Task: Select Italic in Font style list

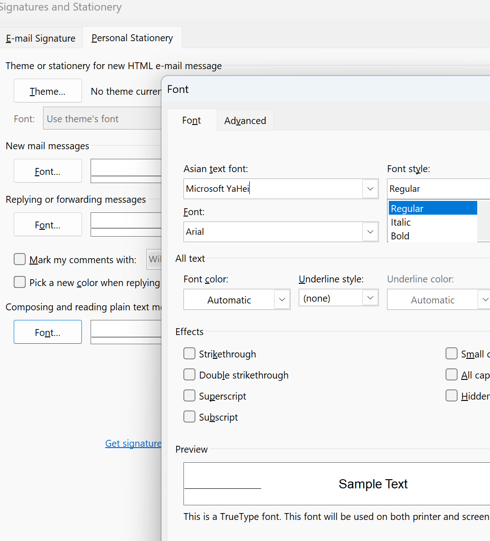Action: [x=401, y=222]
